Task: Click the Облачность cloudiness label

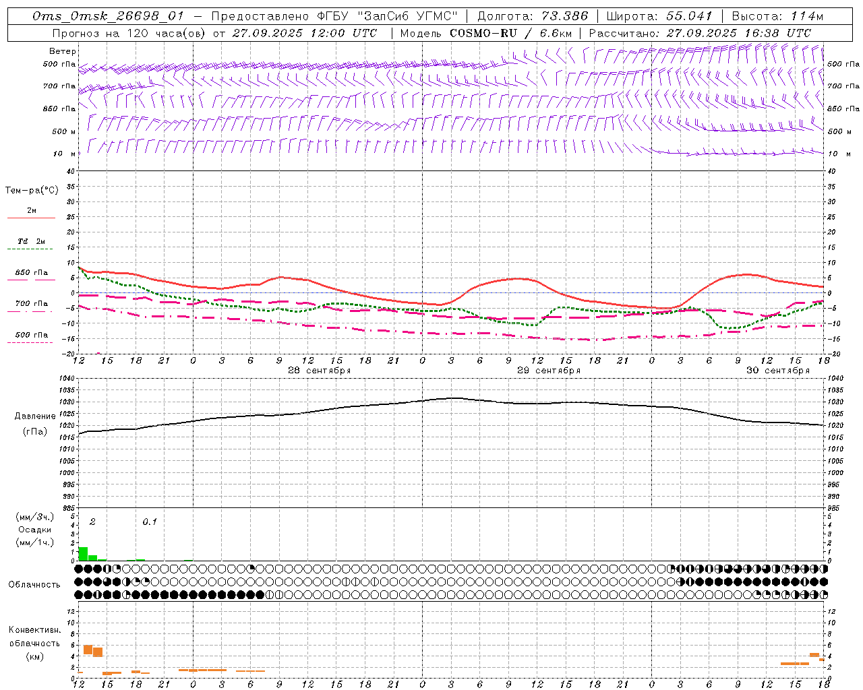Action: pos(34,585)
